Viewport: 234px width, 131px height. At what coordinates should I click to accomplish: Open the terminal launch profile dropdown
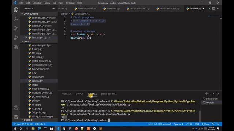210,94
